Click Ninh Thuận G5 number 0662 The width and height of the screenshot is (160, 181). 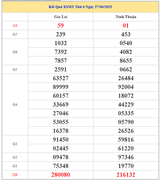click(126, 69)
